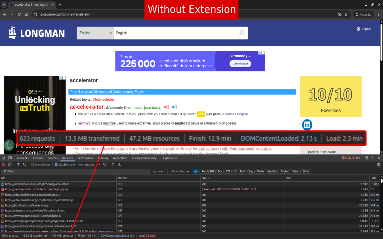Open DevTools settings gear
This screenshot has width=383, height=239.
(366, 158)
